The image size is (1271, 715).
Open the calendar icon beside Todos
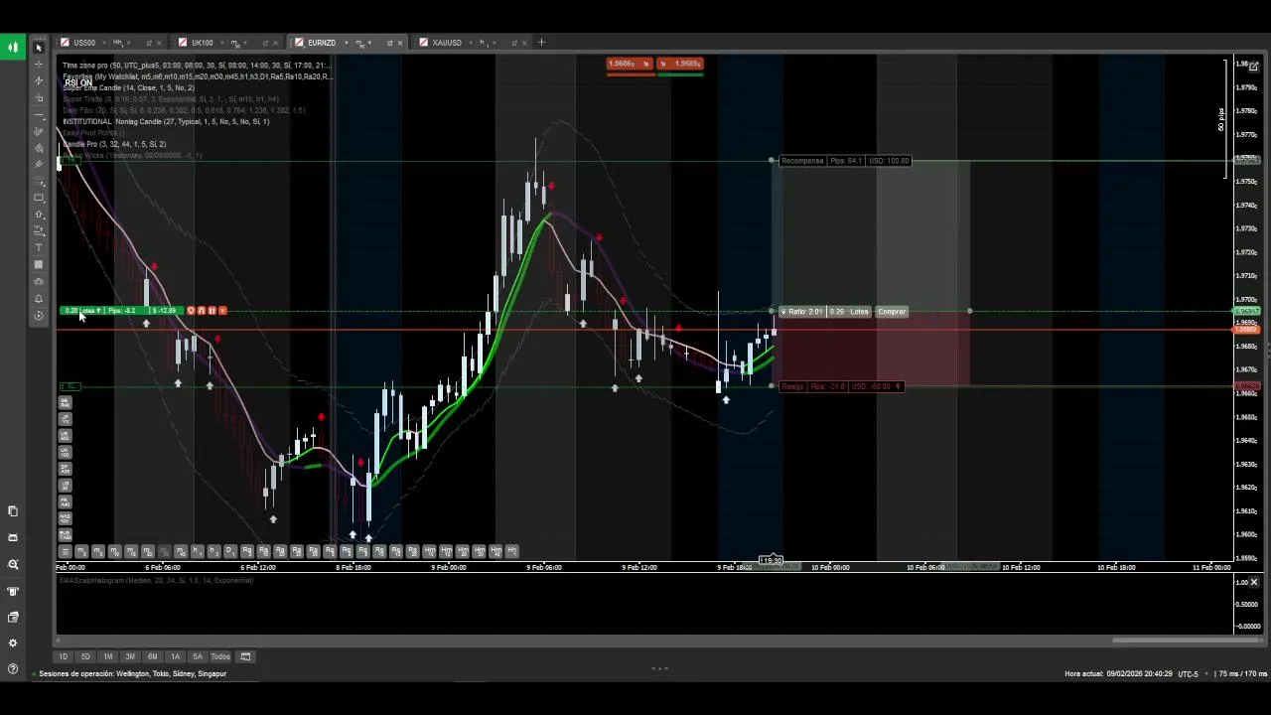pos(245,656)
